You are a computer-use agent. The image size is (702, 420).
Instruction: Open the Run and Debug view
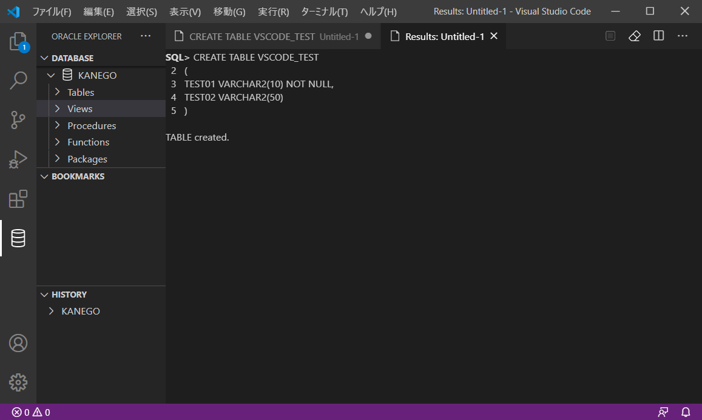click(18, 159)
